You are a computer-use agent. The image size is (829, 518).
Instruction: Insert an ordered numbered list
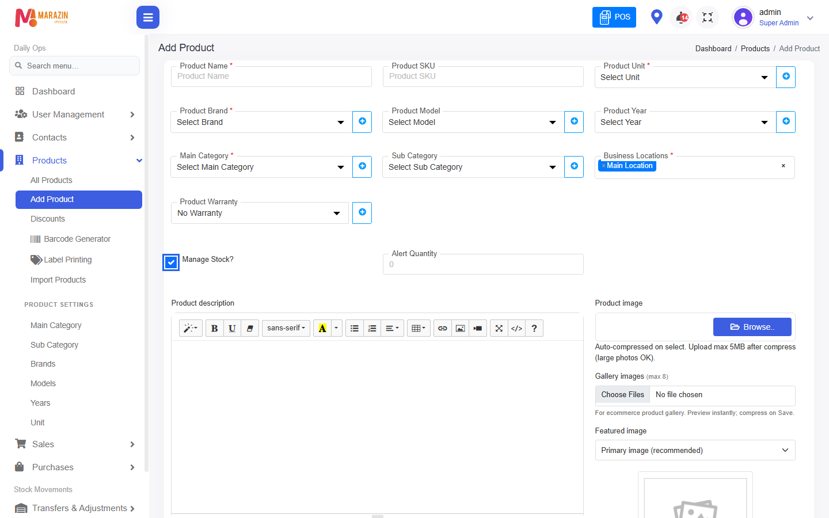coord(372,328)
